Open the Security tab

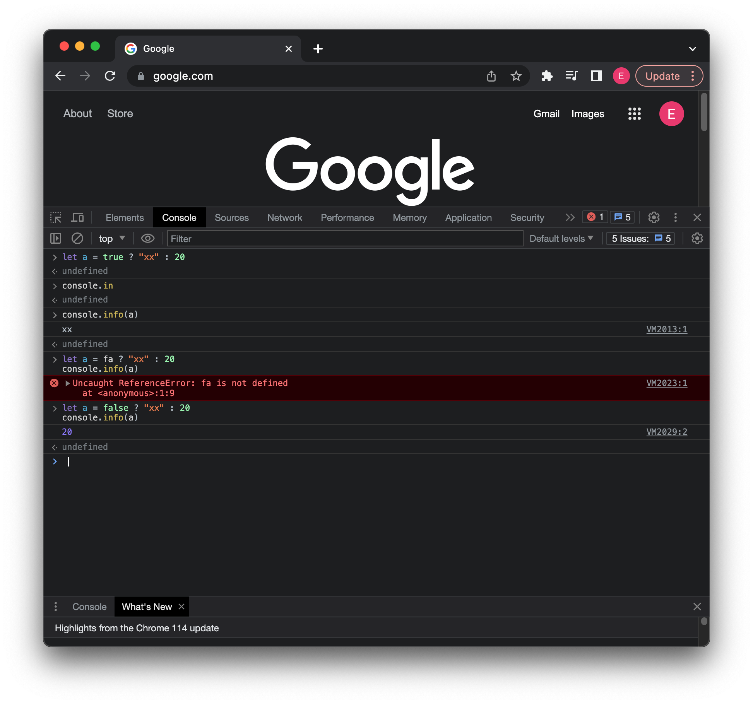click(527, 218)
